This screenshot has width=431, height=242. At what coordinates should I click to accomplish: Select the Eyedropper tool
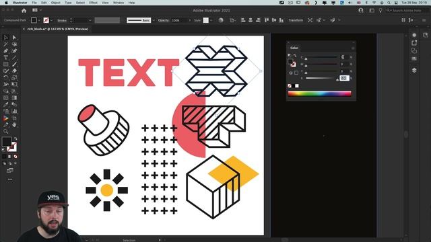tap(6, 105)
